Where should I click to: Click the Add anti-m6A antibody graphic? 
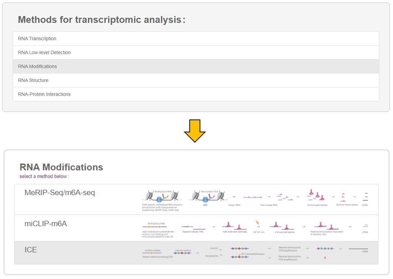click(234, 226)
